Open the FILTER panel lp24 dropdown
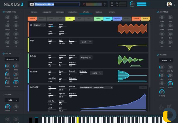This screenshot has width=178, height=123. tap(12, 100)
